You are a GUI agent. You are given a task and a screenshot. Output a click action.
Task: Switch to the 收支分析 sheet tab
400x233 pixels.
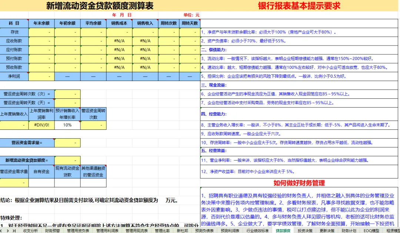(x=30, y=230)
